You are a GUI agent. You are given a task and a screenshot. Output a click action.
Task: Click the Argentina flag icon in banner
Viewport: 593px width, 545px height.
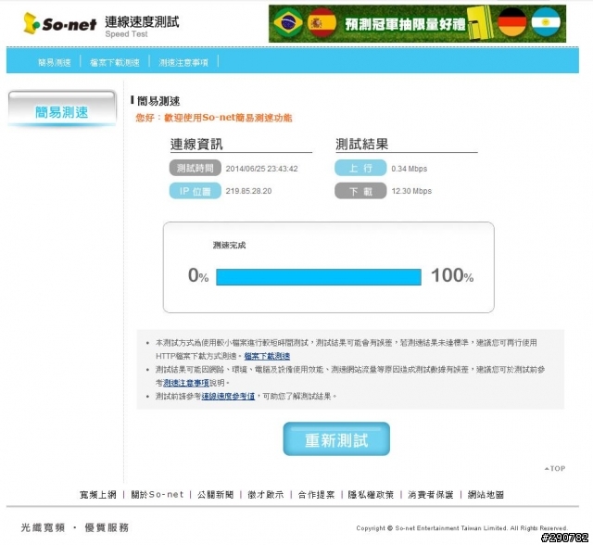[x=546, y=22]
